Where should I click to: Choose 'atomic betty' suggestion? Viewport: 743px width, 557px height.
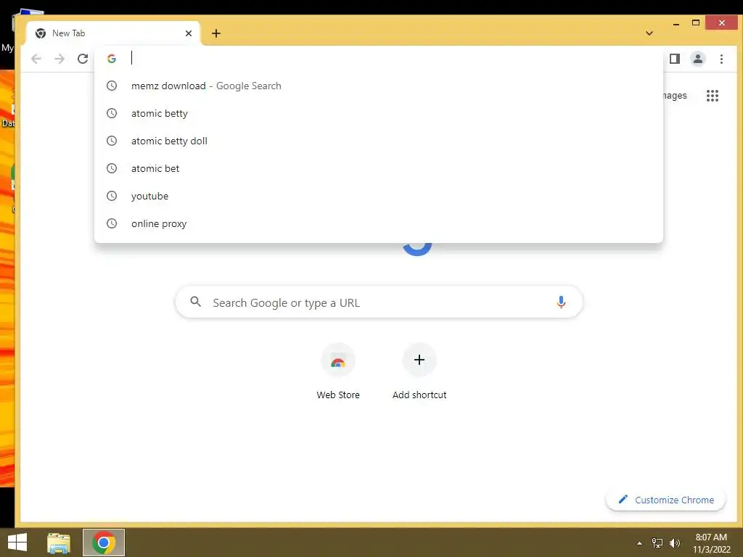(x=379, y=113)
